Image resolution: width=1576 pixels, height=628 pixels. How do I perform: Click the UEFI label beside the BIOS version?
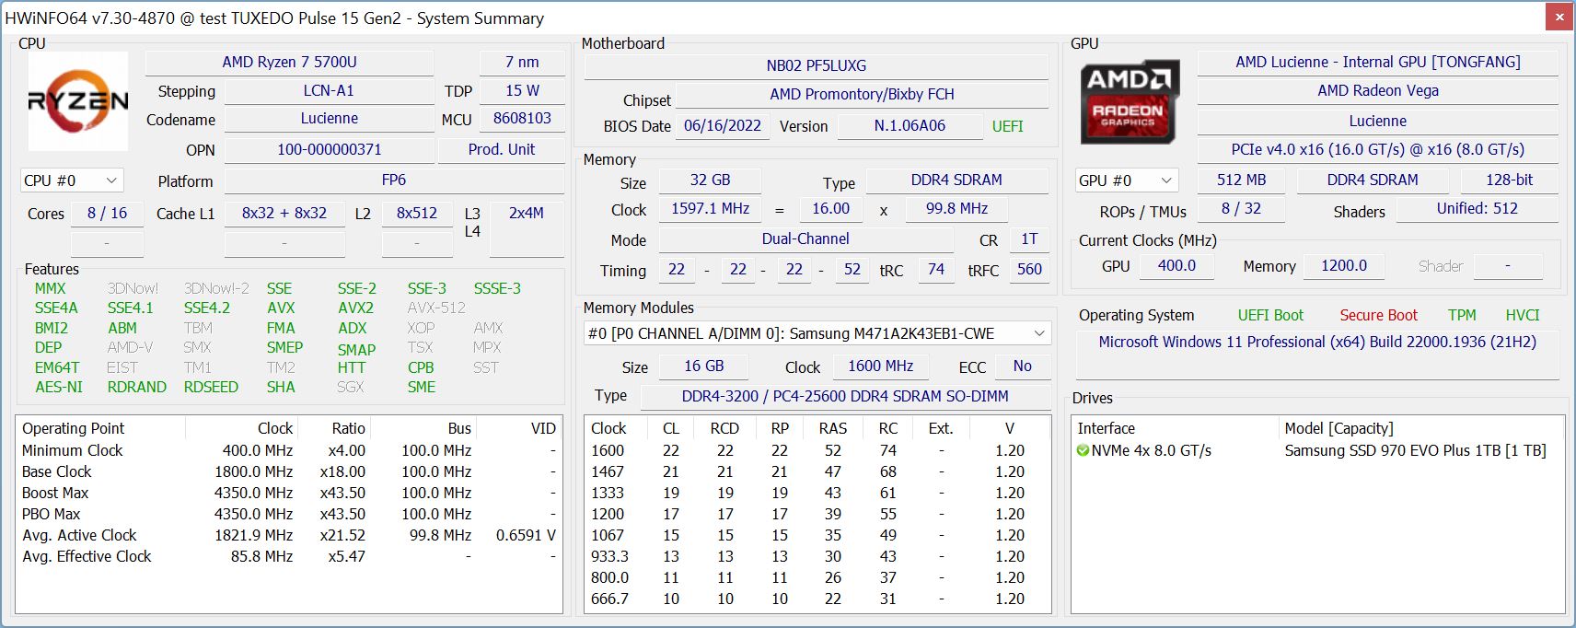[x=1007, y=127]
